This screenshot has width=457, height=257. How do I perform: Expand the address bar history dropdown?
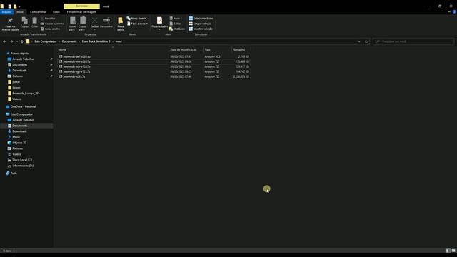[x=359, y=41]
